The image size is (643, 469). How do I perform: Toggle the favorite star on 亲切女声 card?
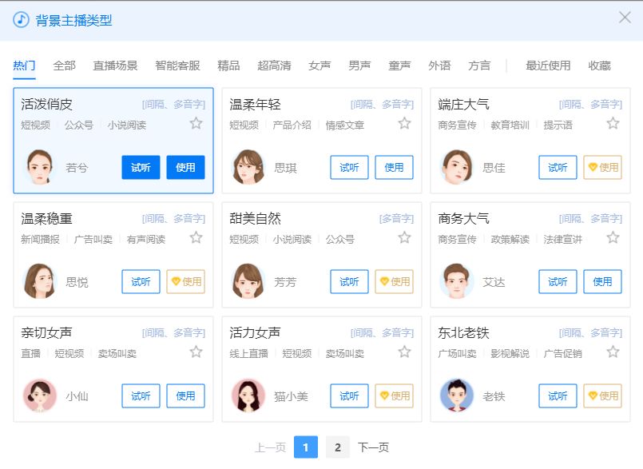196,352
